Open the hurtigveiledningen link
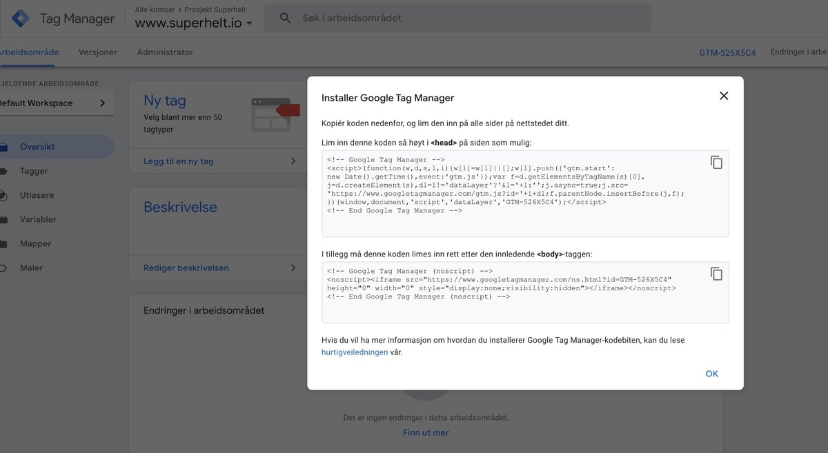Viewport: 828px width, 453px height. point(355,352)
